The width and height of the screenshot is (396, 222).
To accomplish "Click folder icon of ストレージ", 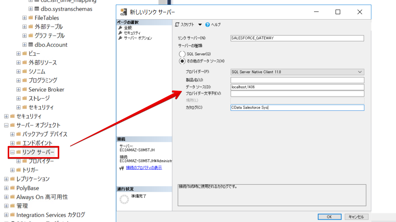I will tap(25, 98).
